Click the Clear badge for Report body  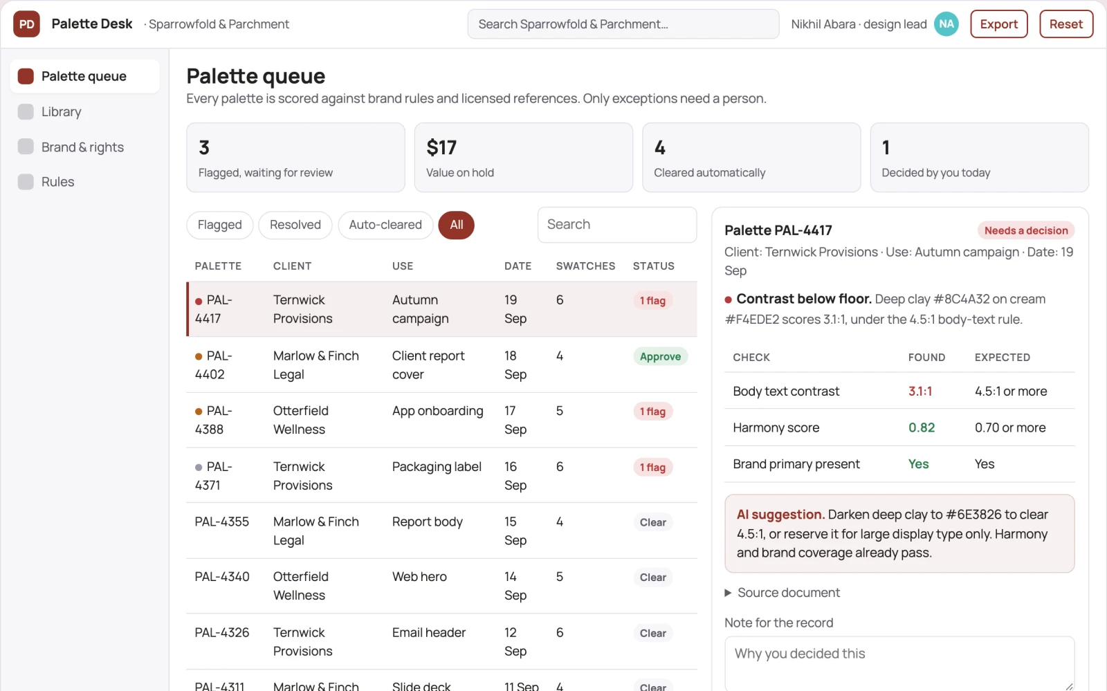(x=652, y=522)
